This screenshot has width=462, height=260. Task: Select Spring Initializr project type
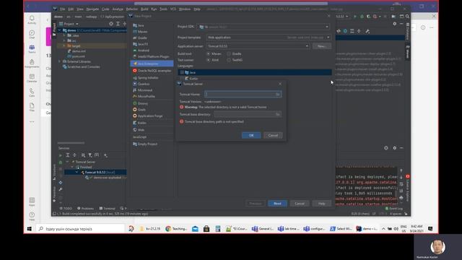(148, 78)
